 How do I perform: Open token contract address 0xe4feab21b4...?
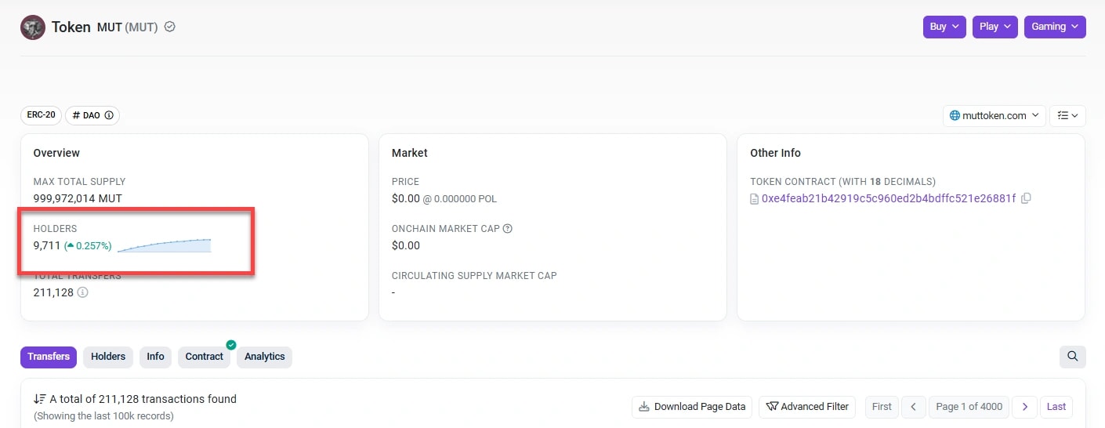(889, 198)
